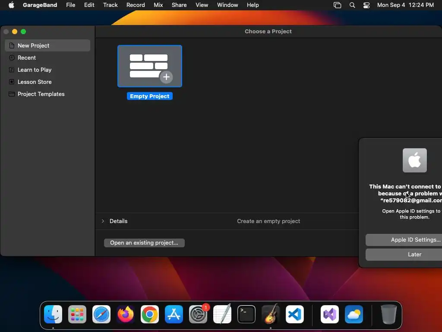Click the GarageBand guitar icon in Dock

tap(271, 314)
